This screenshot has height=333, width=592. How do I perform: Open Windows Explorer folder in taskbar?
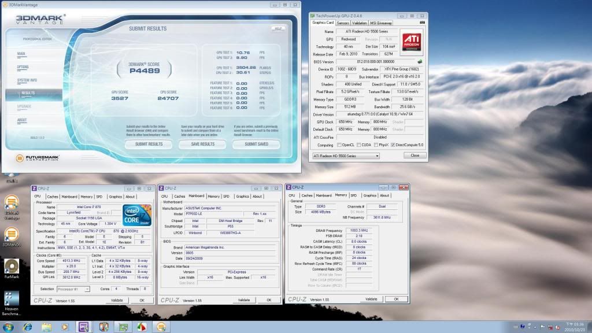click(46, 327)
